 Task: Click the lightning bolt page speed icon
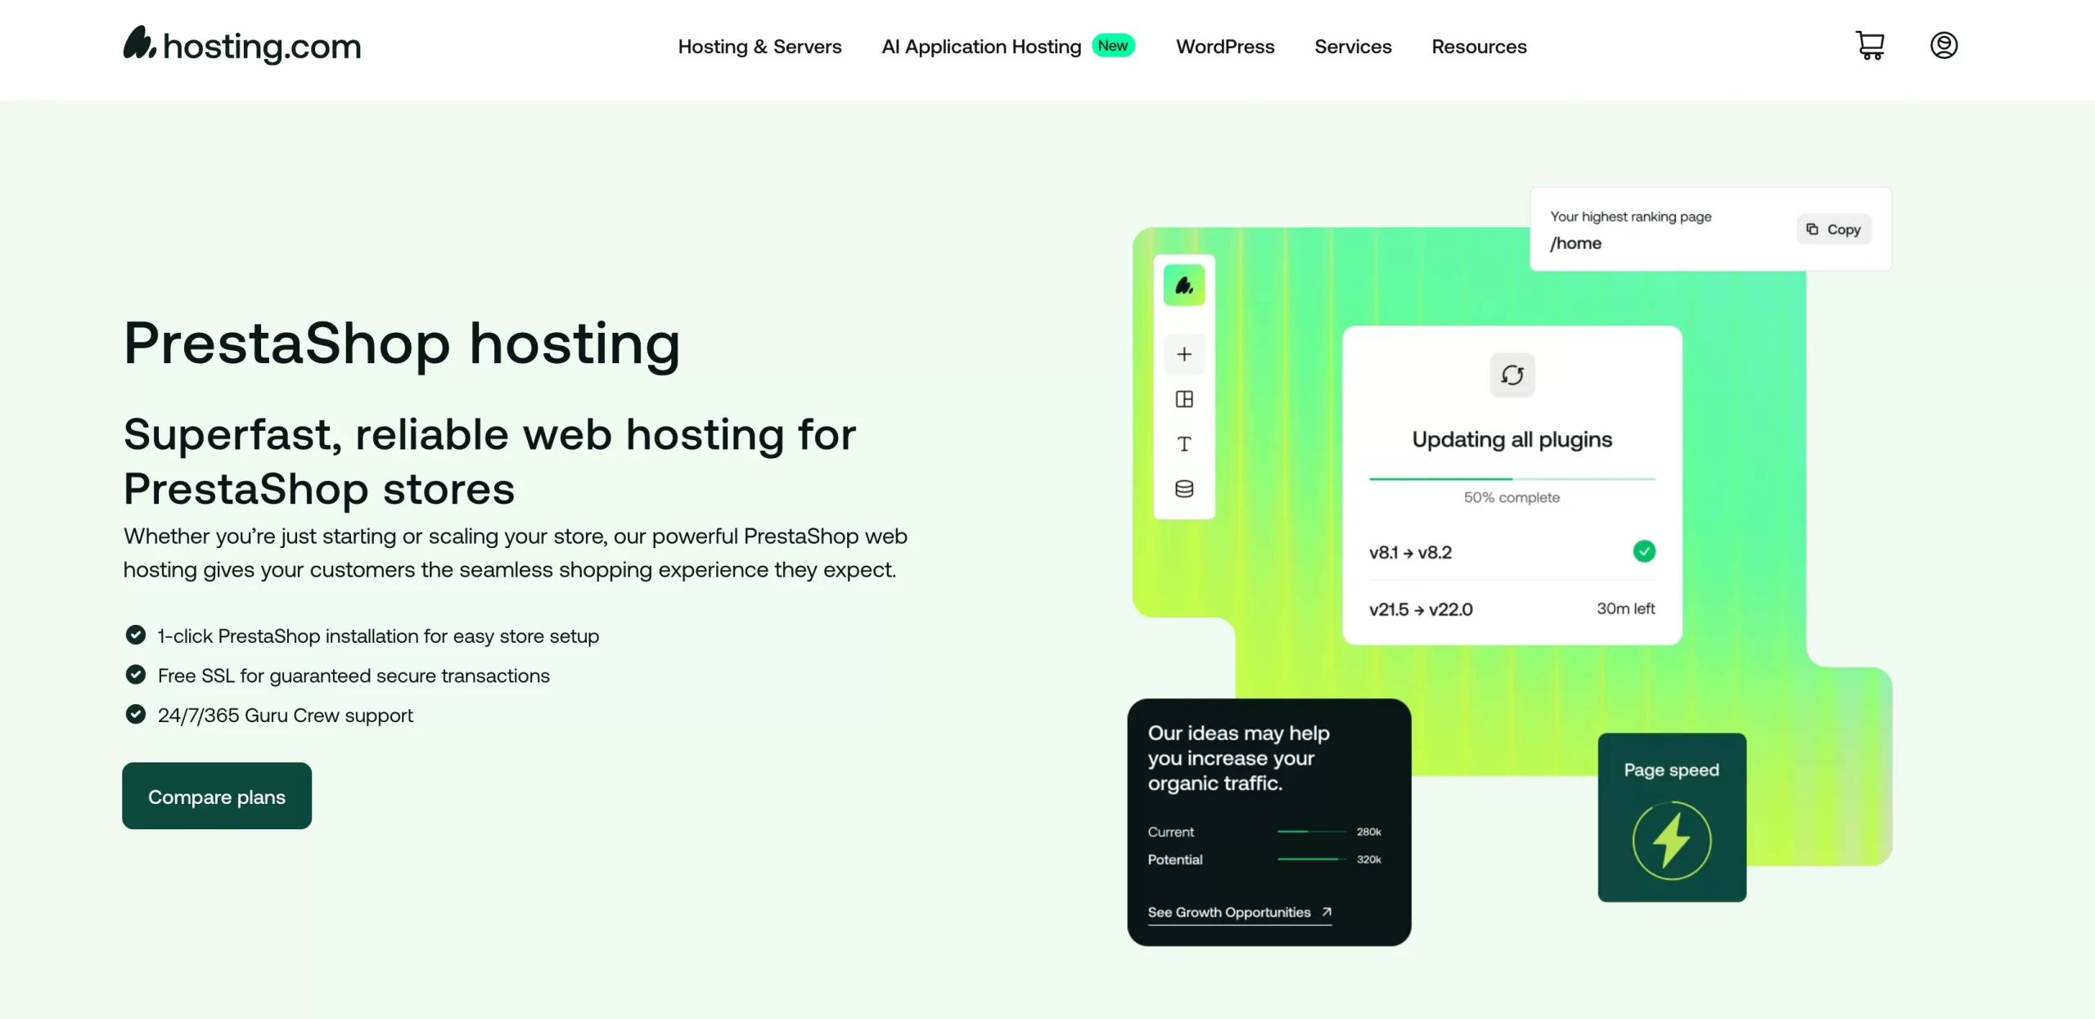1672,840
